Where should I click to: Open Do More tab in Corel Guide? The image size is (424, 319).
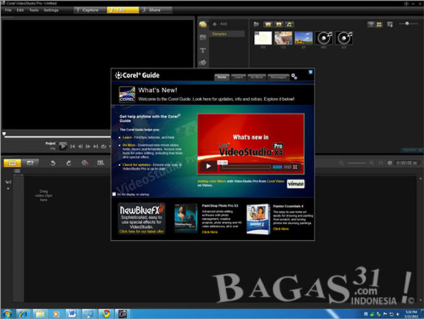click(257, 77)
